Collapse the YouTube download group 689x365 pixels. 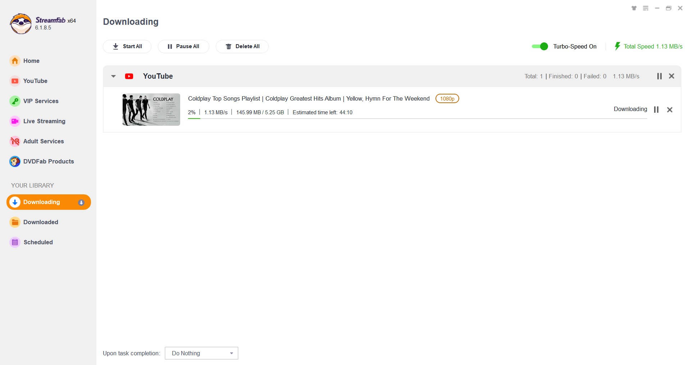[x=113, y=76]
